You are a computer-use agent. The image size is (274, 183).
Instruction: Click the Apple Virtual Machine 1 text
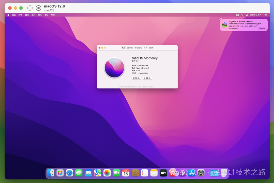coord(141,65)
